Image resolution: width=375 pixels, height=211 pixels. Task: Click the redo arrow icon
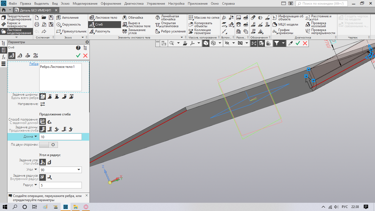tap(44, 31)
